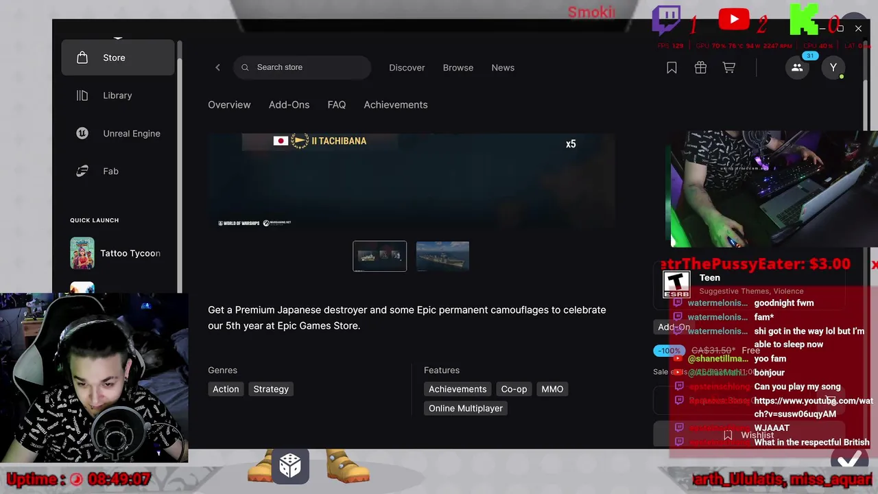
Task: Click the ESRB Teen rating badge
Action: point(676,284)
